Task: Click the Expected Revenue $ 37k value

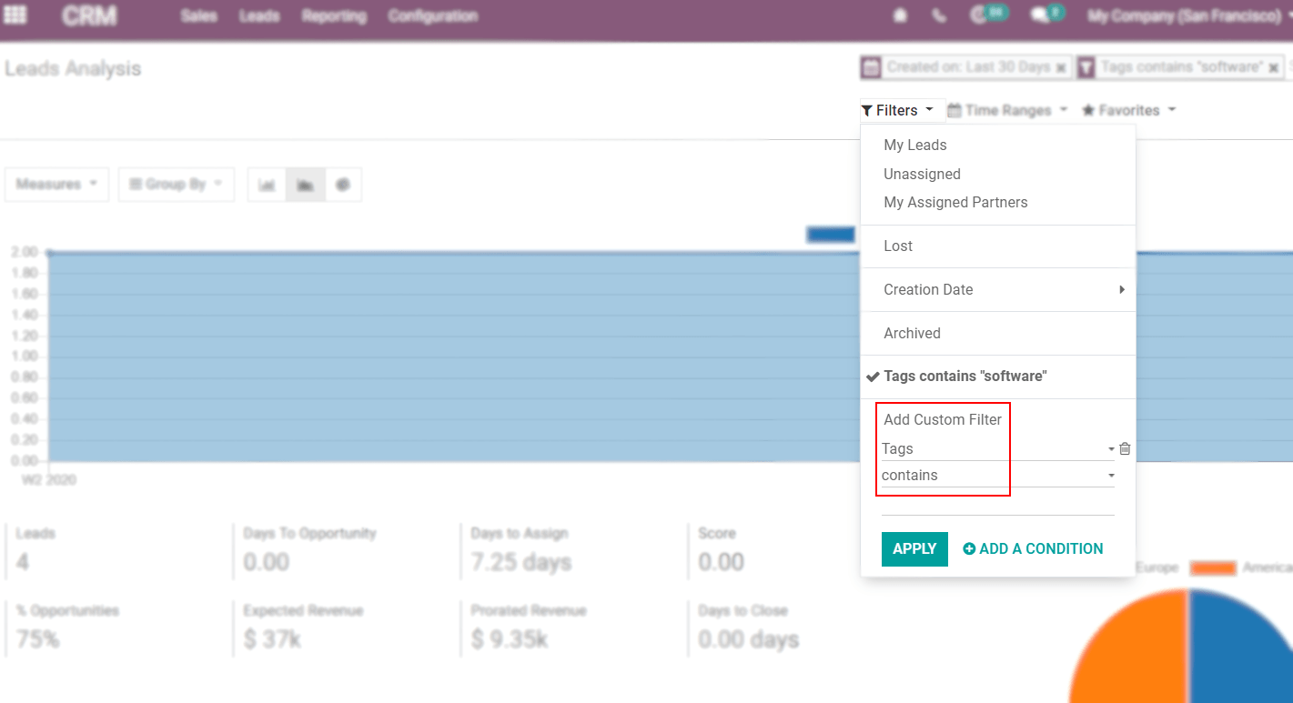Action: click(272, 640)
